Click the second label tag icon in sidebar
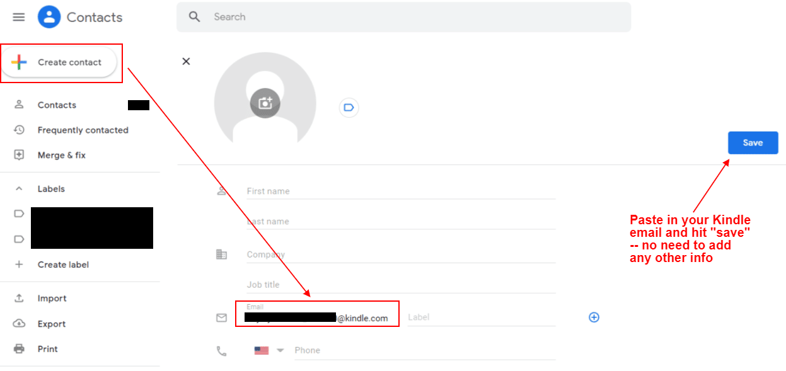The height and width of the screenshot is (371, 786). point(19,239)
